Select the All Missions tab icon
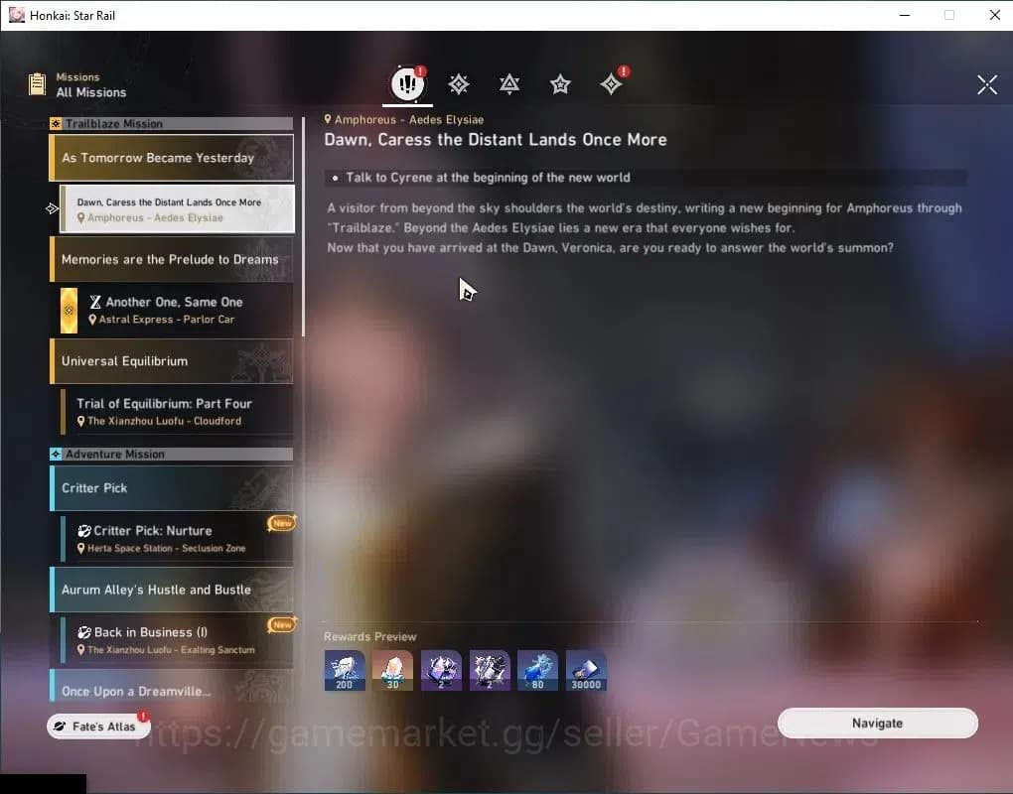1013x794 pixels. [x=407, y=83]
